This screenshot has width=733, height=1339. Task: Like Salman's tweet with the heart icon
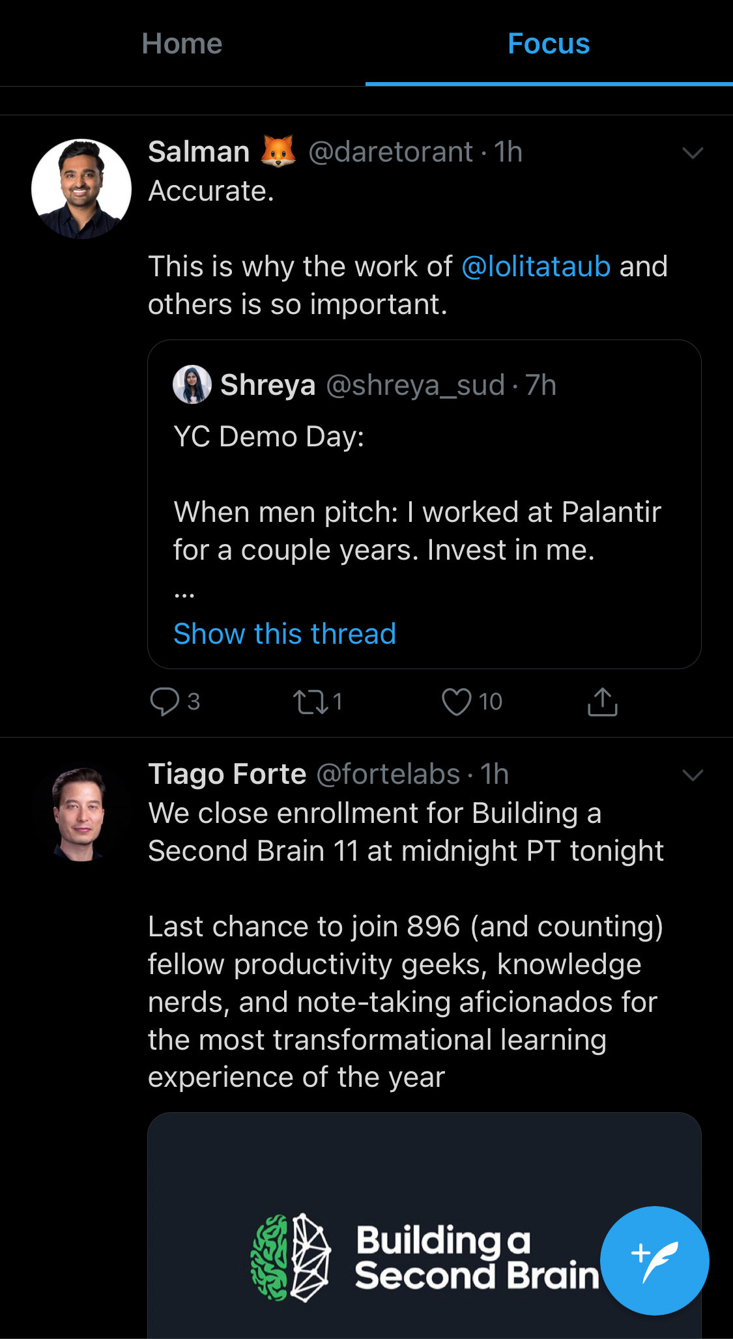coord(456,702)
